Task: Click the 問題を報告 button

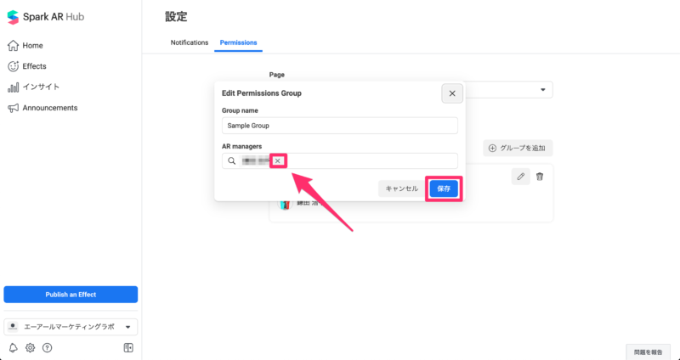Action: pos(648,352)
